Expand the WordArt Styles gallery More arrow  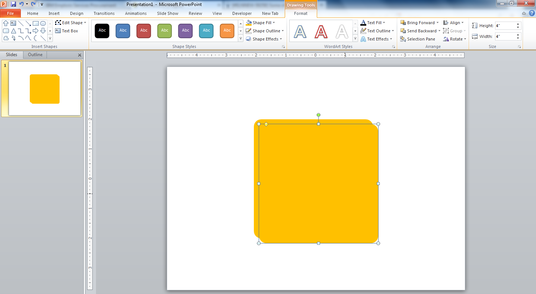click(x=355, y=39)
